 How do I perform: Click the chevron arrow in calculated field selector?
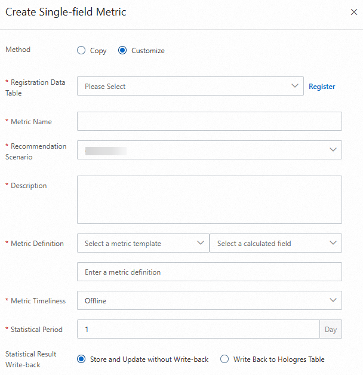[333, 243]
